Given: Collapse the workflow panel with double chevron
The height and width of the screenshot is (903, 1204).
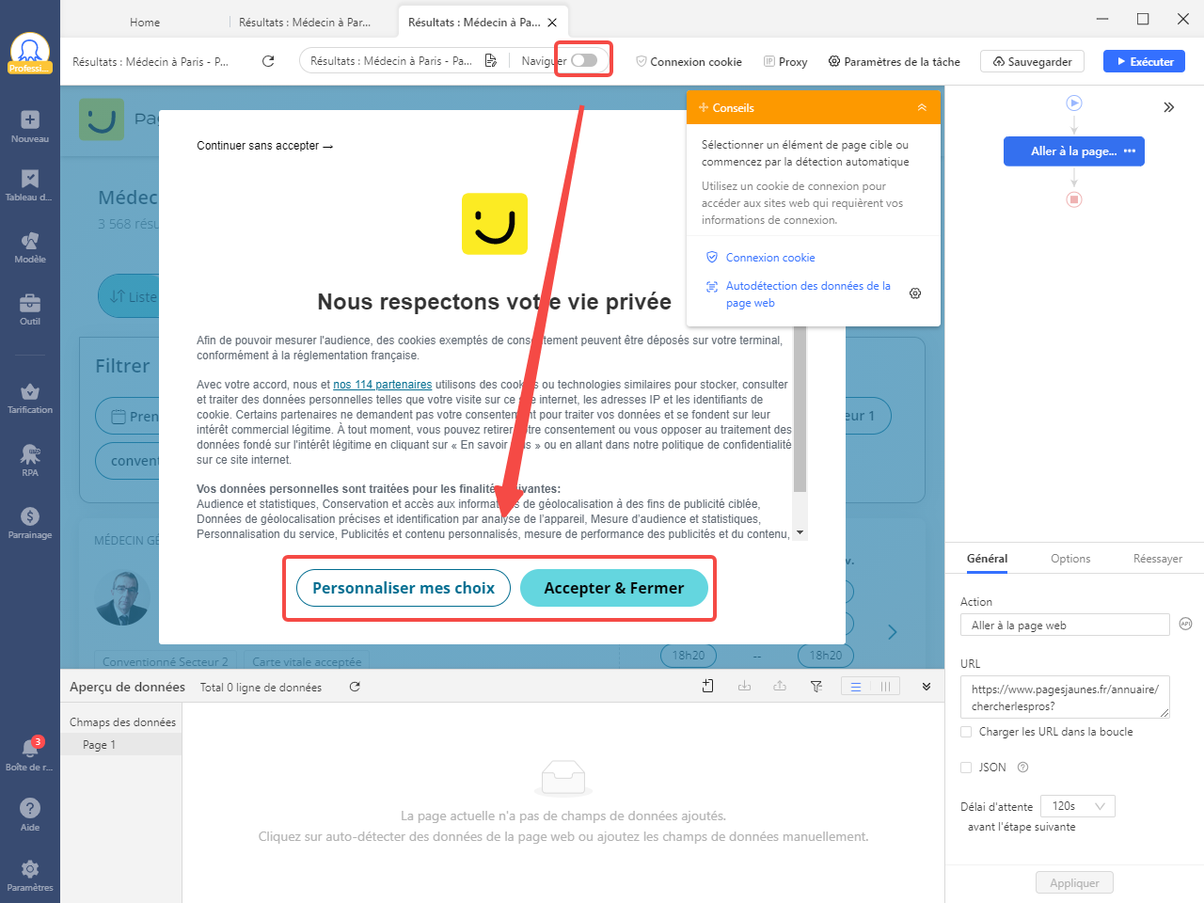Looking at the screenshot, I should tap(1168, 107).
